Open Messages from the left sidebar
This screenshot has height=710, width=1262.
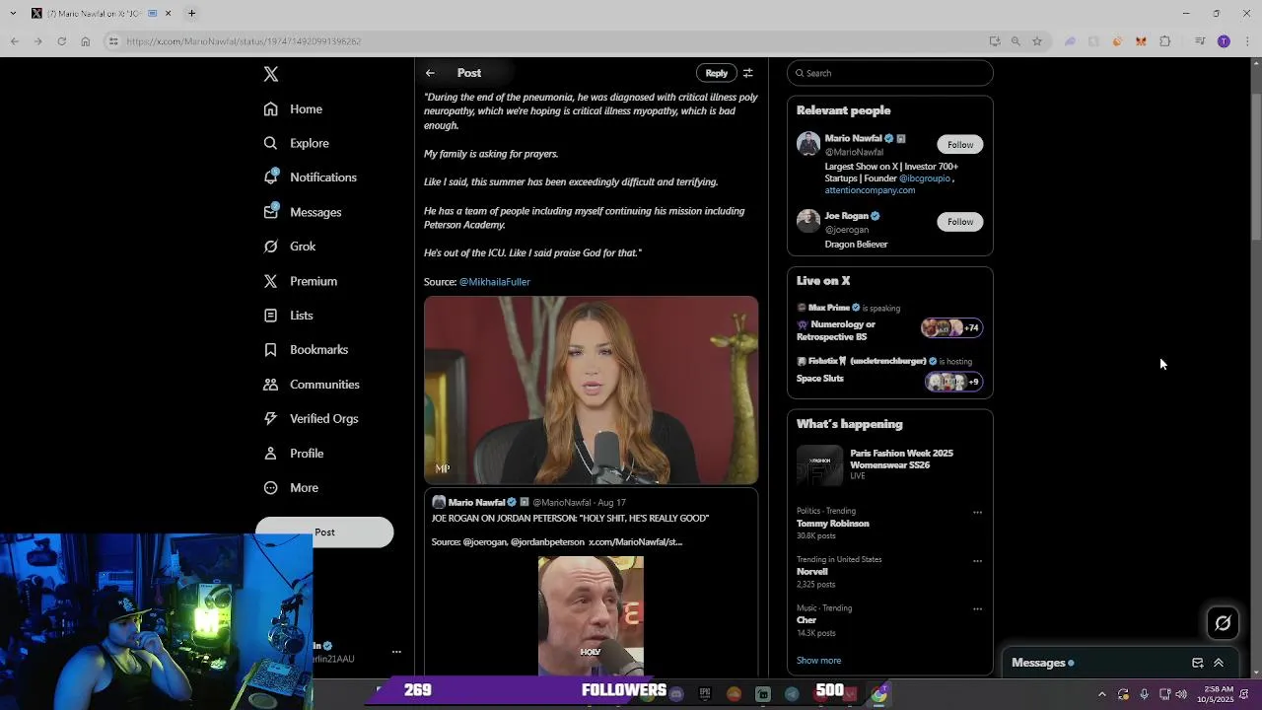pos(302,212)
